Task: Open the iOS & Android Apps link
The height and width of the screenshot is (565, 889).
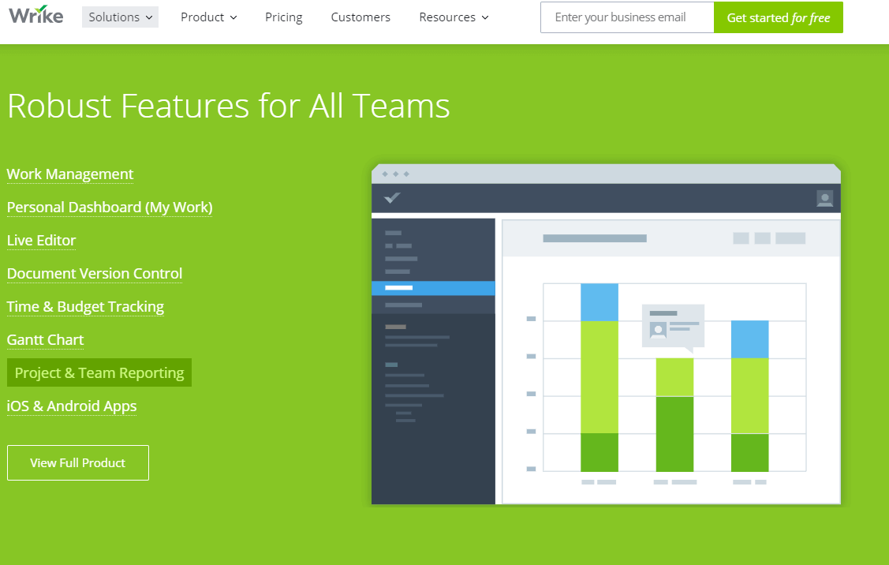Action: pos(71,406)
